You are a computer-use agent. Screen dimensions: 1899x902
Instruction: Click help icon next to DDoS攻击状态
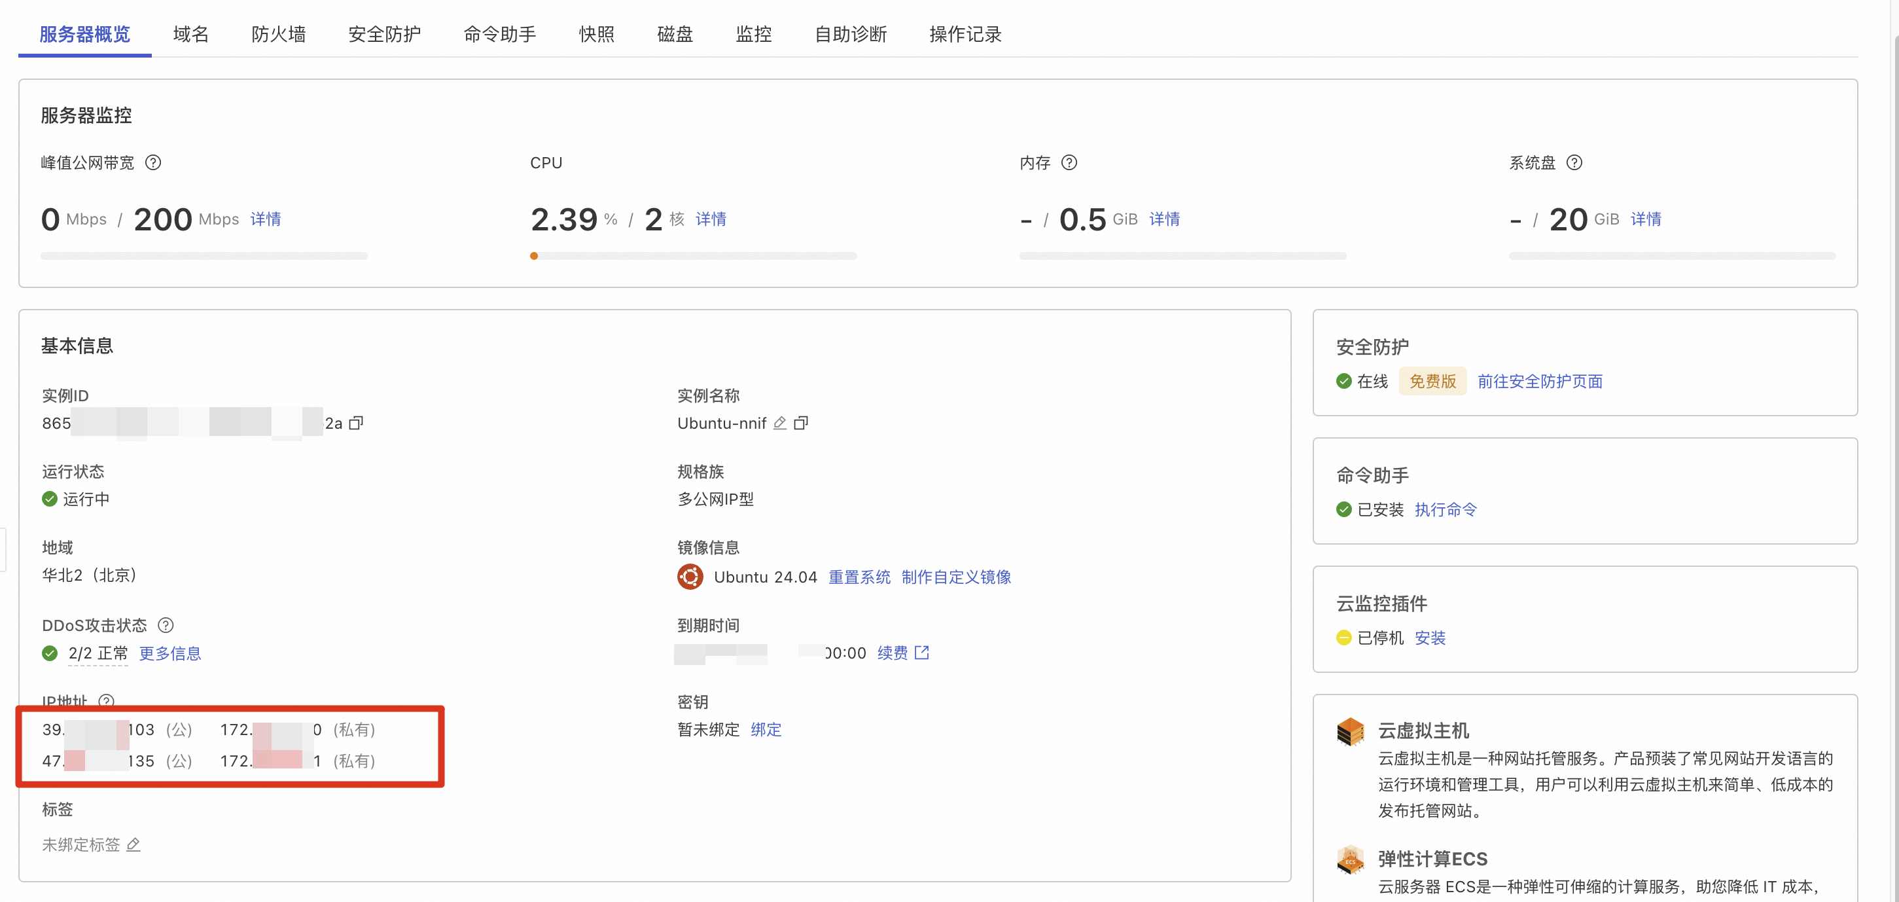166,625
